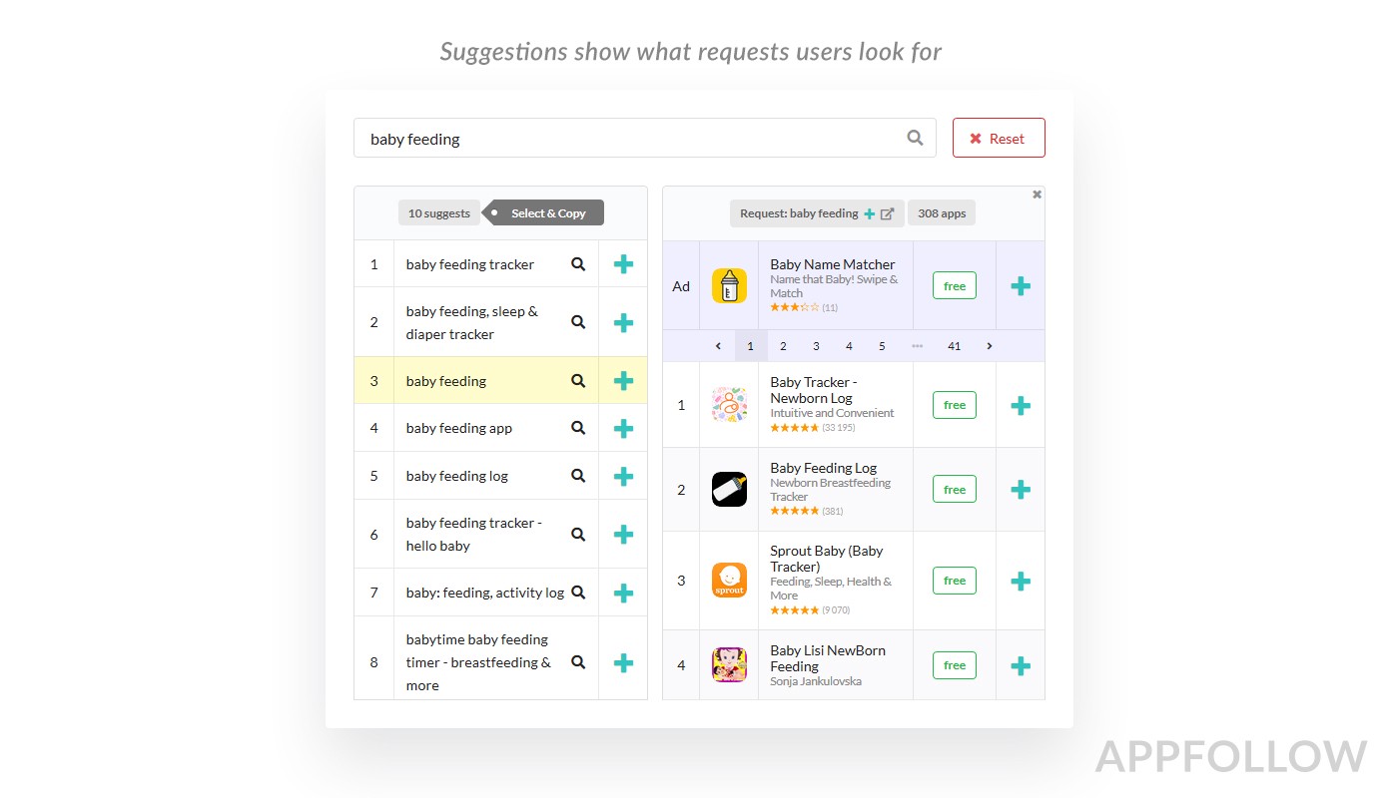Add Baby Name Matcher ad with plus icon
The height and width of the screenshot is (798, 1398).
click(1020, 286)
